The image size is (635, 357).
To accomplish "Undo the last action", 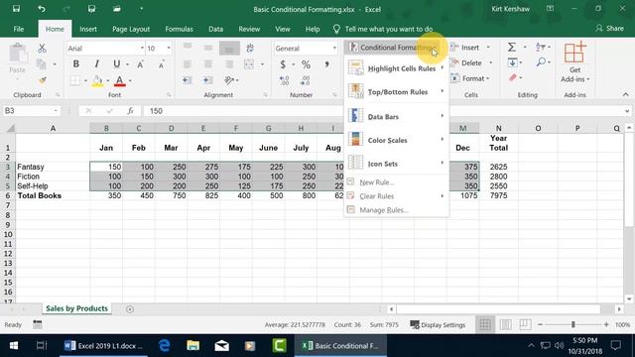I will pos(42,9).
